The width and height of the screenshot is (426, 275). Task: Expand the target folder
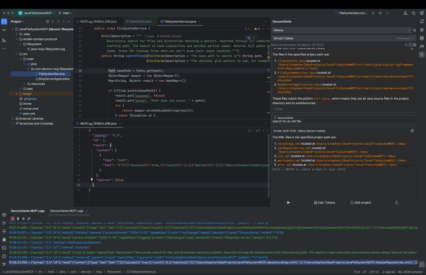click(x=17, y=94)
